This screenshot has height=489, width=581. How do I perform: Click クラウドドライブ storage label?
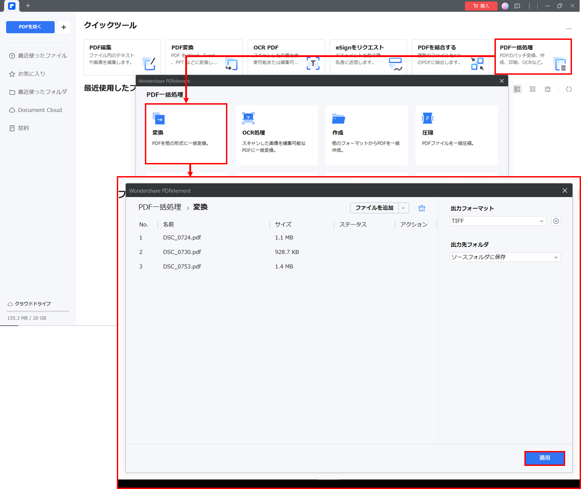coord(29,304)
